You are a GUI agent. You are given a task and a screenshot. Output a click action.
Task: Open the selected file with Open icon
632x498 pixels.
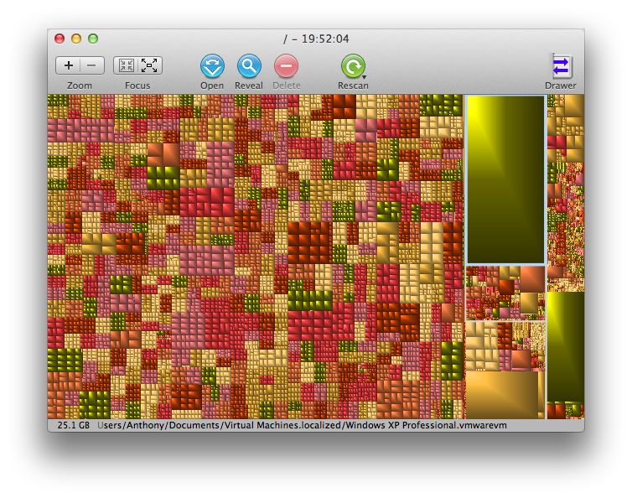point(212,66)
